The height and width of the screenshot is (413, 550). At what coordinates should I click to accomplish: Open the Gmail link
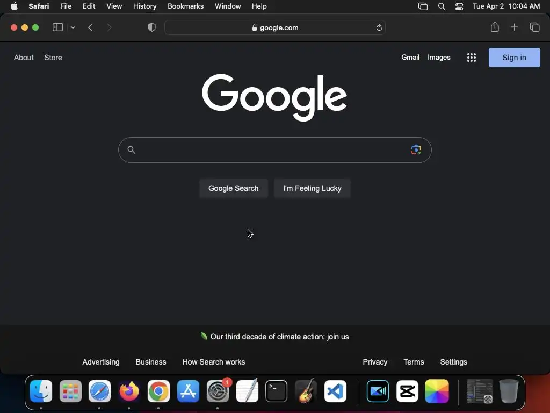(410, 57)
